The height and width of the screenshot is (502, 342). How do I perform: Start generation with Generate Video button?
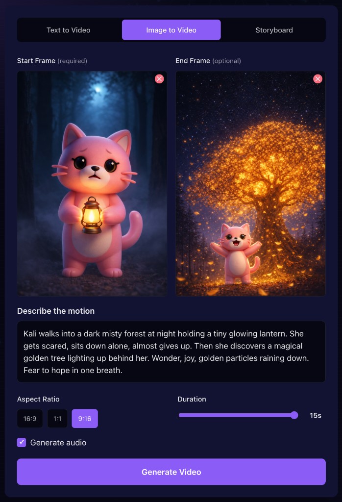click(x=171, y=472)
